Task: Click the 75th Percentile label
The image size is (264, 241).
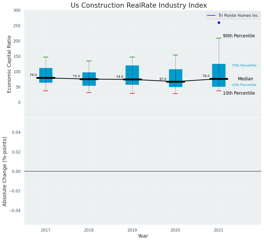Action: 244,66
